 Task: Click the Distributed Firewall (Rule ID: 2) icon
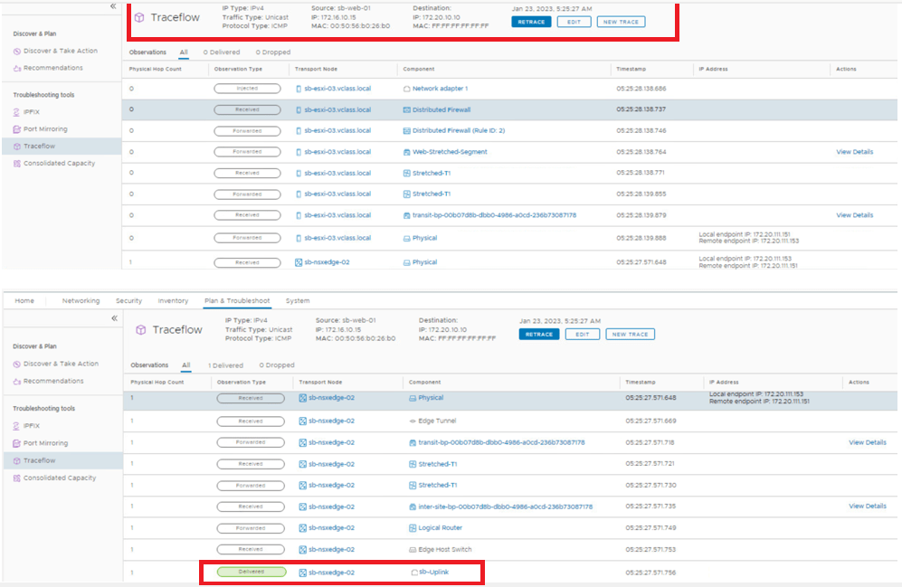tap(406, 130)
